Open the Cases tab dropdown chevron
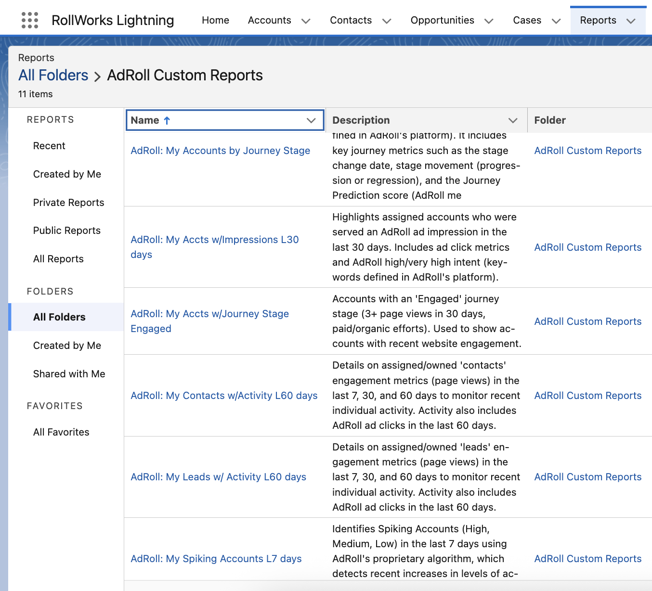 556,21
